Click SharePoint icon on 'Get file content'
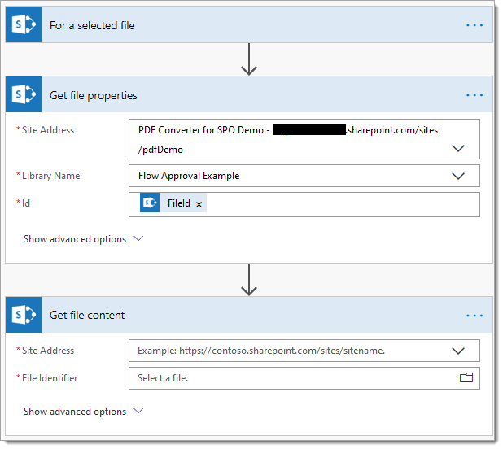 24,315
